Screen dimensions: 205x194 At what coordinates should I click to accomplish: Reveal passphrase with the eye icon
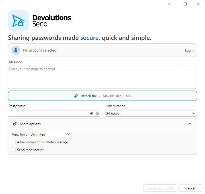92,113
